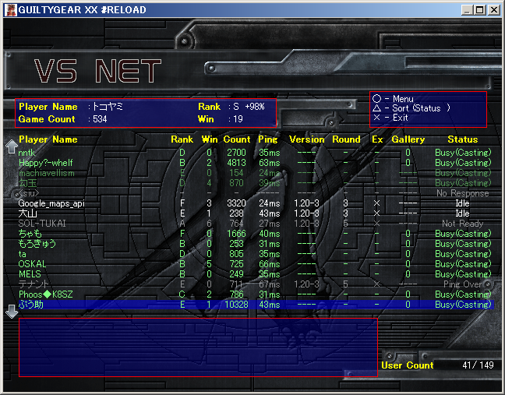Screen dimensions: 505x395
Task: Select player テナント
Action: [34, 284]
